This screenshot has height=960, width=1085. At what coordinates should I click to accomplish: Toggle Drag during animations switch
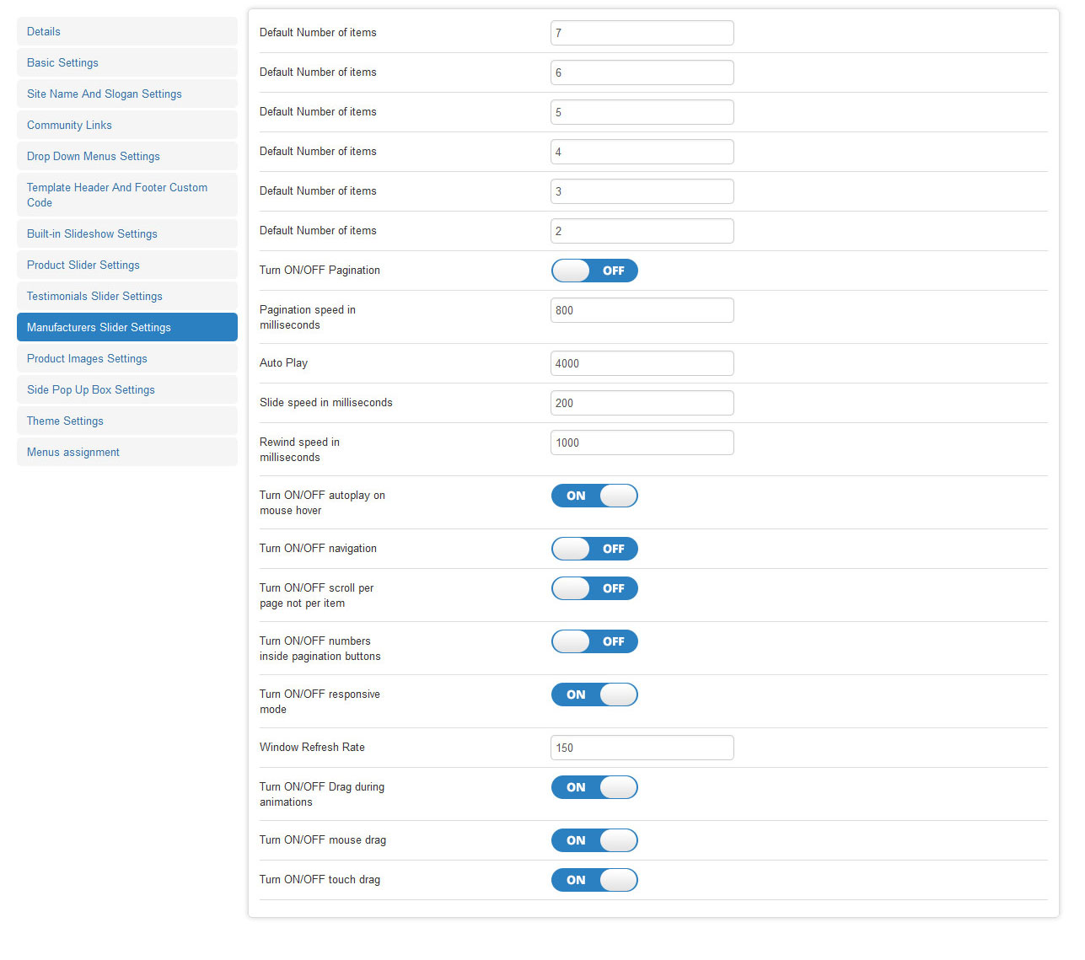pyautogui.click(x=594, y=787)
